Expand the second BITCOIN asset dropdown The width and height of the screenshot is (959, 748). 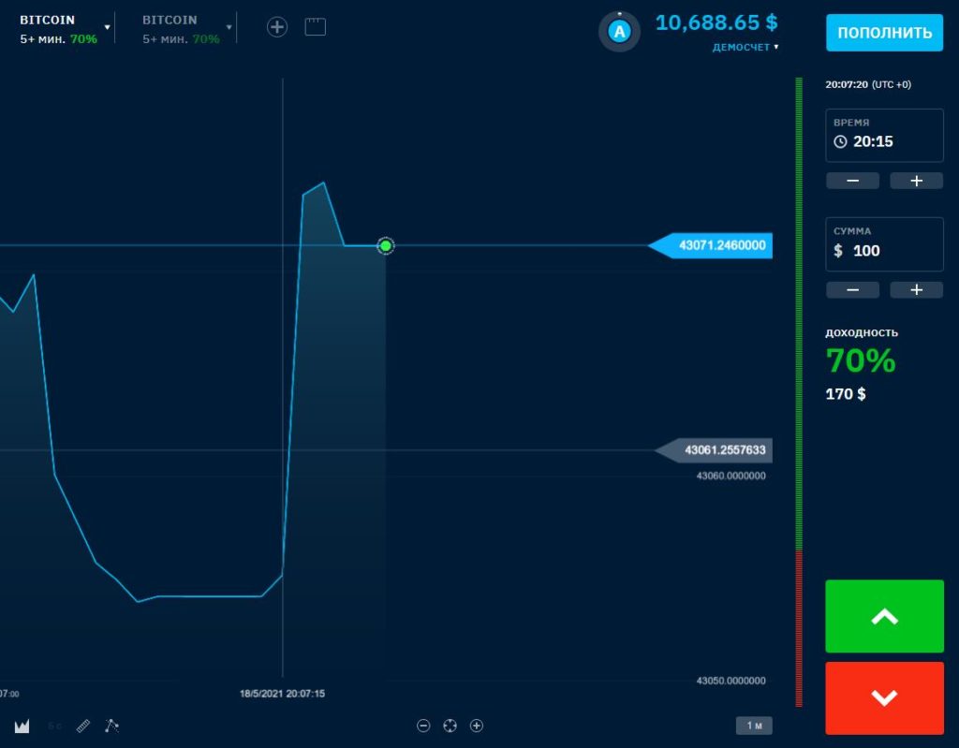pos(229,27)
